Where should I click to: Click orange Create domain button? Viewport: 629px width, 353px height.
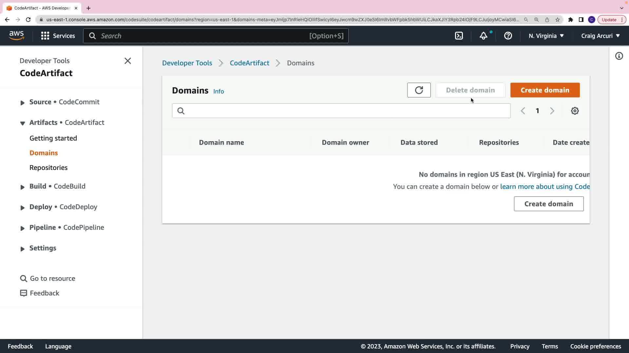[545, 90]
